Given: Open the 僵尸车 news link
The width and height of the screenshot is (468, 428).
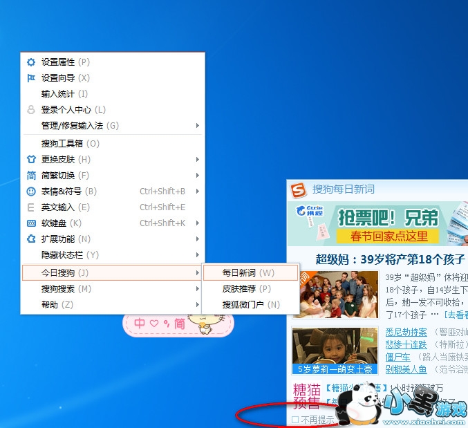Looking at the screenshot, I should 397,357.
